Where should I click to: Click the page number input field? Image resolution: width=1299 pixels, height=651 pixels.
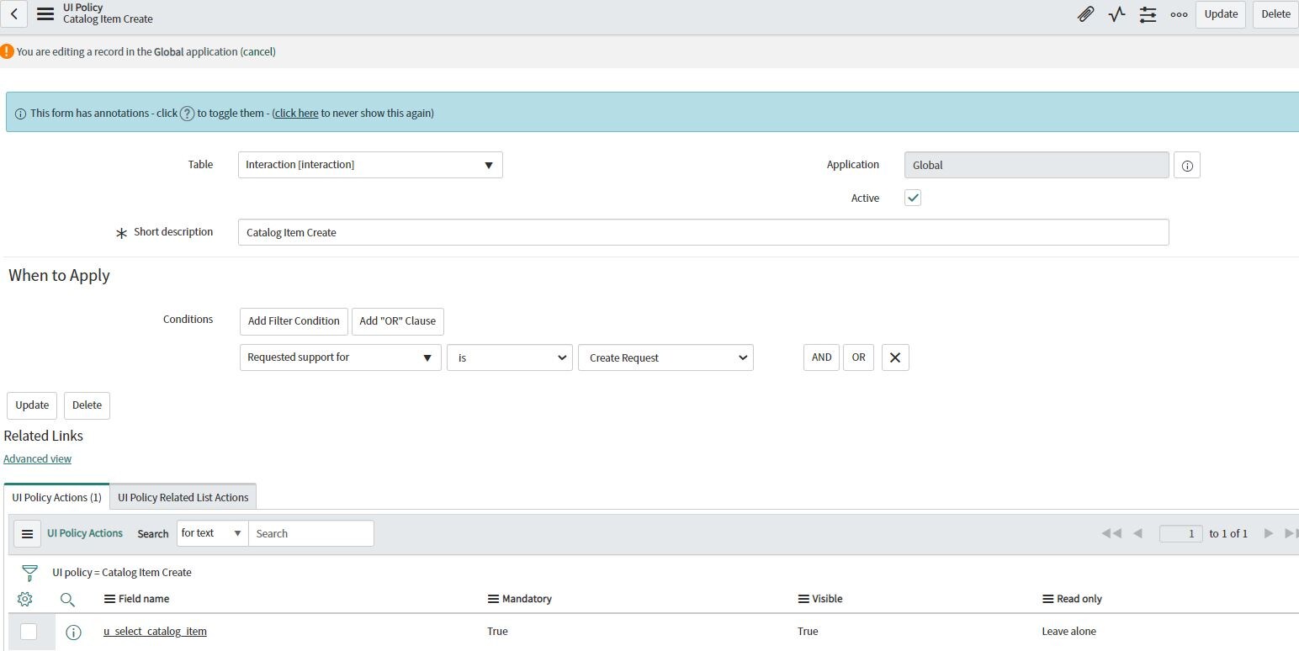[1181, 533]
